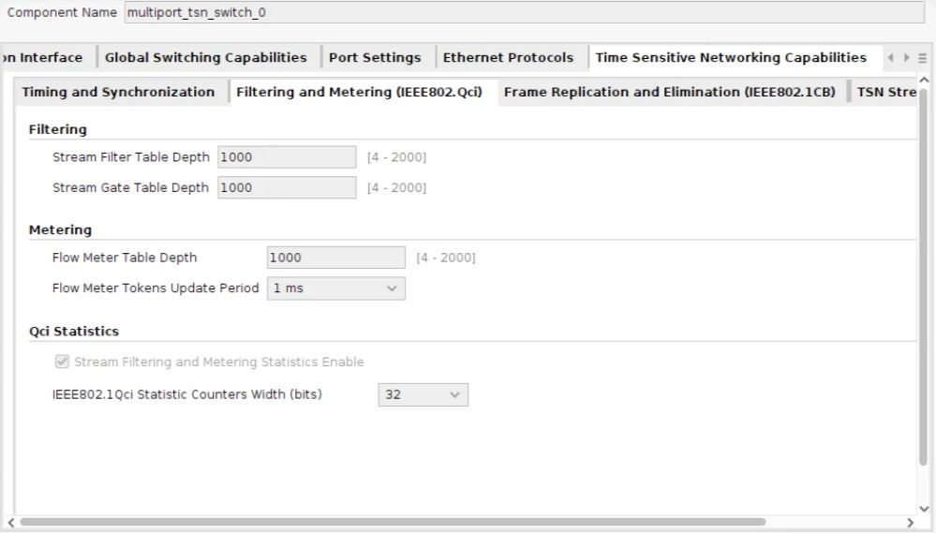This screenshot has height=533, width=936.
Task: Click the vertical scrollbar up arrow
Action: (925, 82)
